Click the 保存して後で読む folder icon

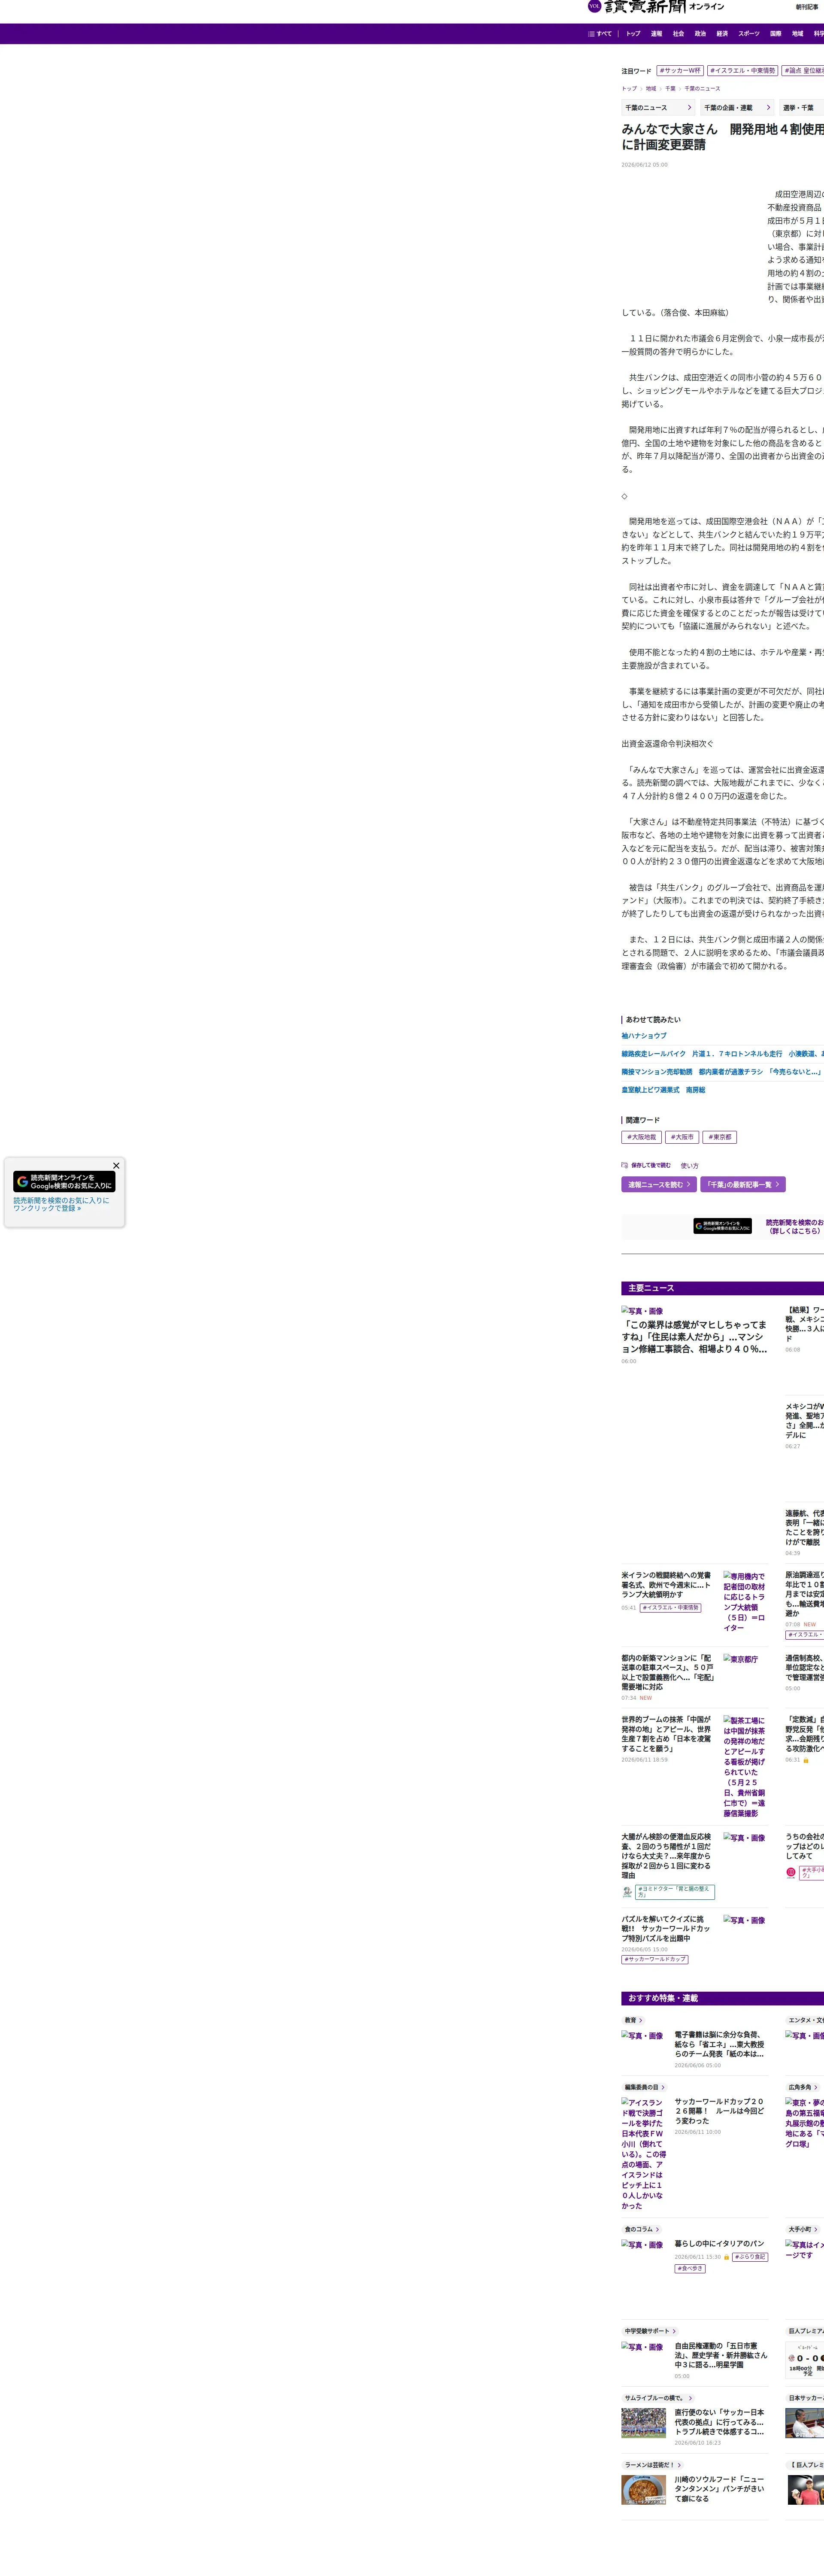pos(625,1165)
